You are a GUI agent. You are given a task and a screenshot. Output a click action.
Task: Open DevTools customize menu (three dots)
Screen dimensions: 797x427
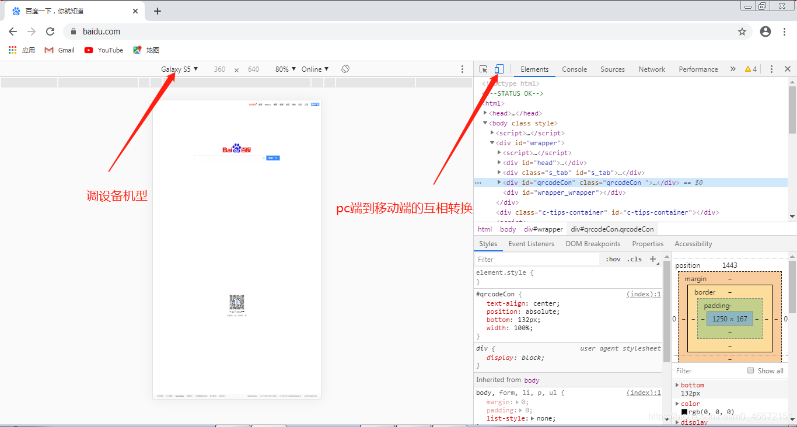[771, 69]
